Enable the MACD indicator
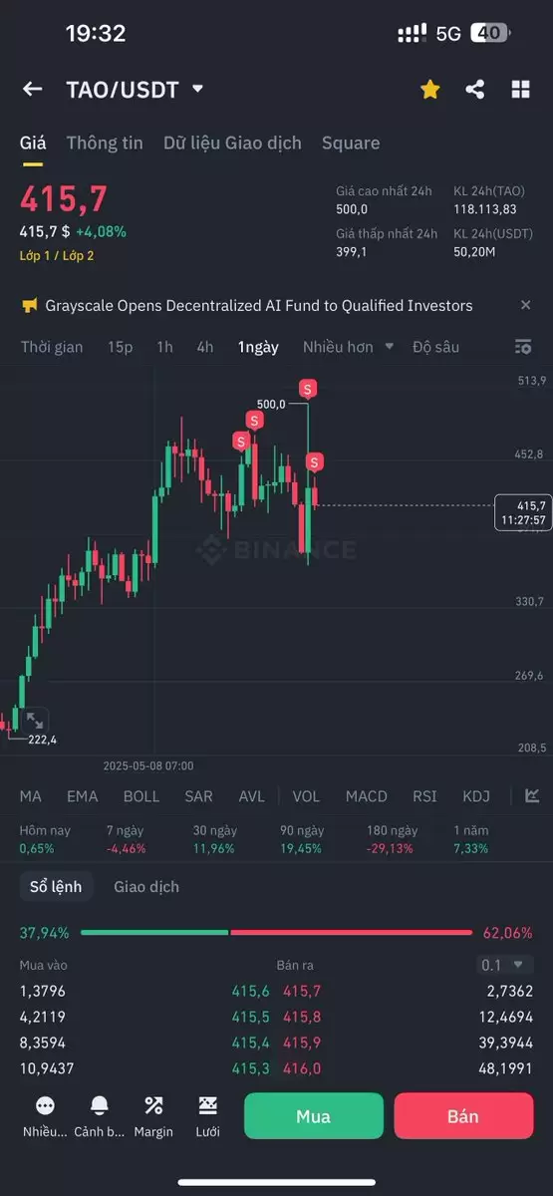Screen dimensions: 553x1196 [366, 796]
